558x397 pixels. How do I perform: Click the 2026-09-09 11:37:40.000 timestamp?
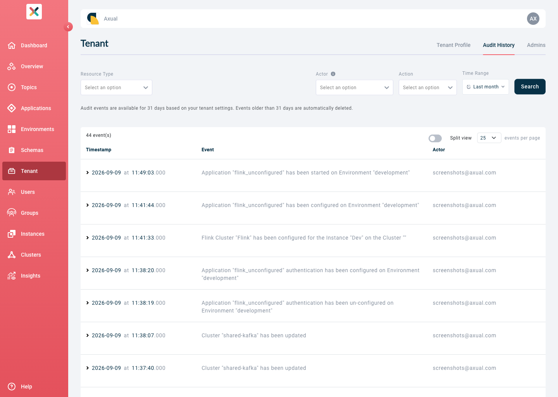pos(129,368)
